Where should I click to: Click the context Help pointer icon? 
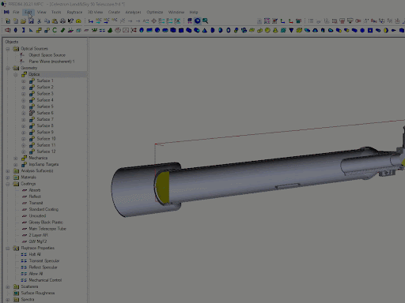point(70,21)
